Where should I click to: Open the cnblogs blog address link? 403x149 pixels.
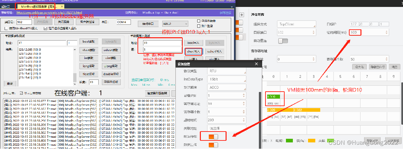pyautogui.click(x=49, y=13)
